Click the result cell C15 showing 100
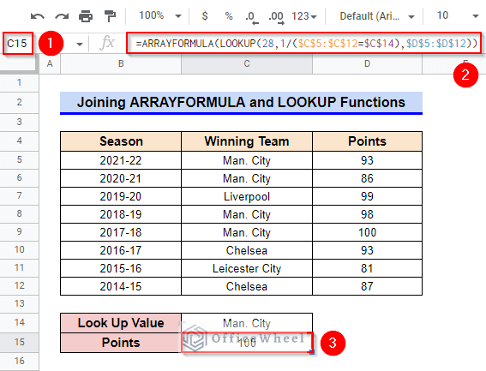The image size is (486, 371). click(x=247, y=343)
